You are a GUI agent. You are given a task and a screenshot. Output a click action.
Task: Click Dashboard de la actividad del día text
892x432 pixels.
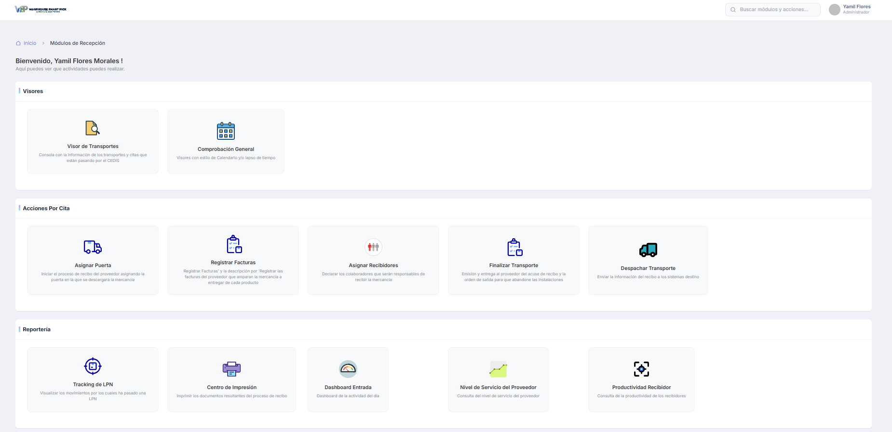pyautogui.click(x=348, y=396)
